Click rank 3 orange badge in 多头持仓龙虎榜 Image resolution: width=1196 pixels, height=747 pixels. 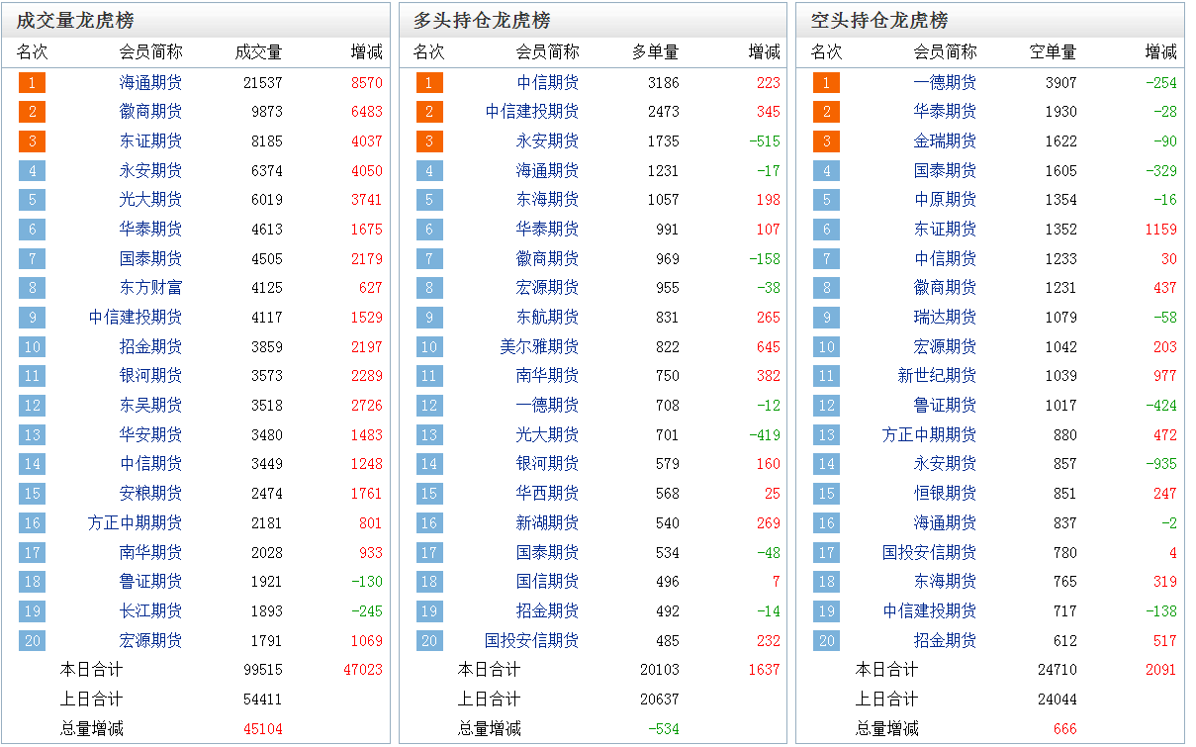point(429,141)
